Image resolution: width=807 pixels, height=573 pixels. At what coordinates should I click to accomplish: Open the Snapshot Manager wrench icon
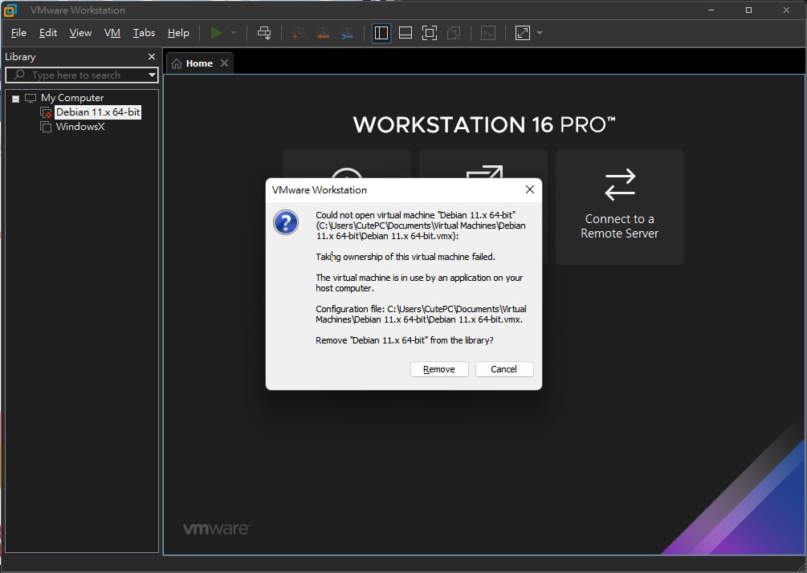point(348,33)
